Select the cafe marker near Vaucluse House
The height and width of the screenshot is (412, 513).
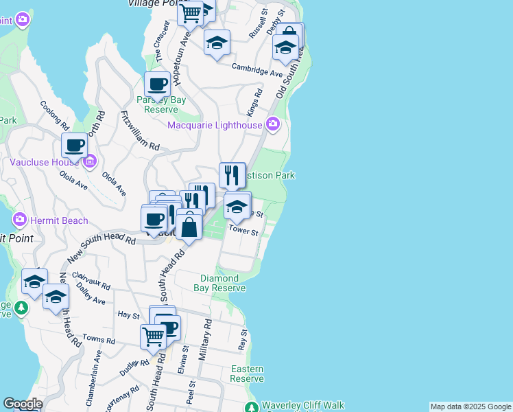tap(74, 146)
